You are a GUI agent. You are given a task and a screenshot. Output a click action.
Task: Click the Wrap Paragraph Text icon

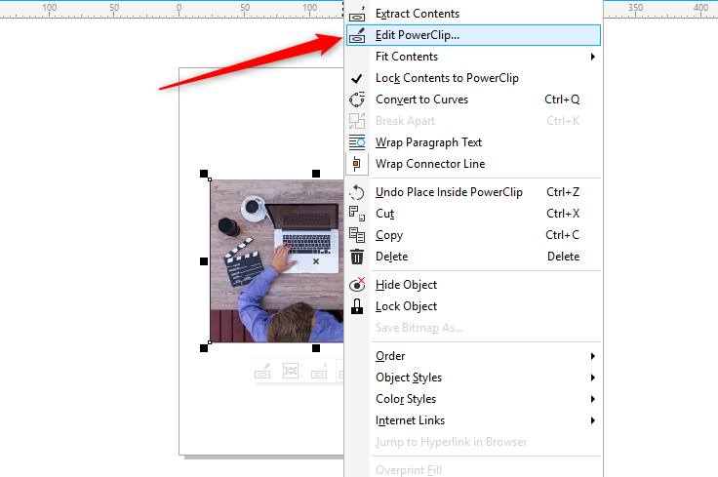357,142
